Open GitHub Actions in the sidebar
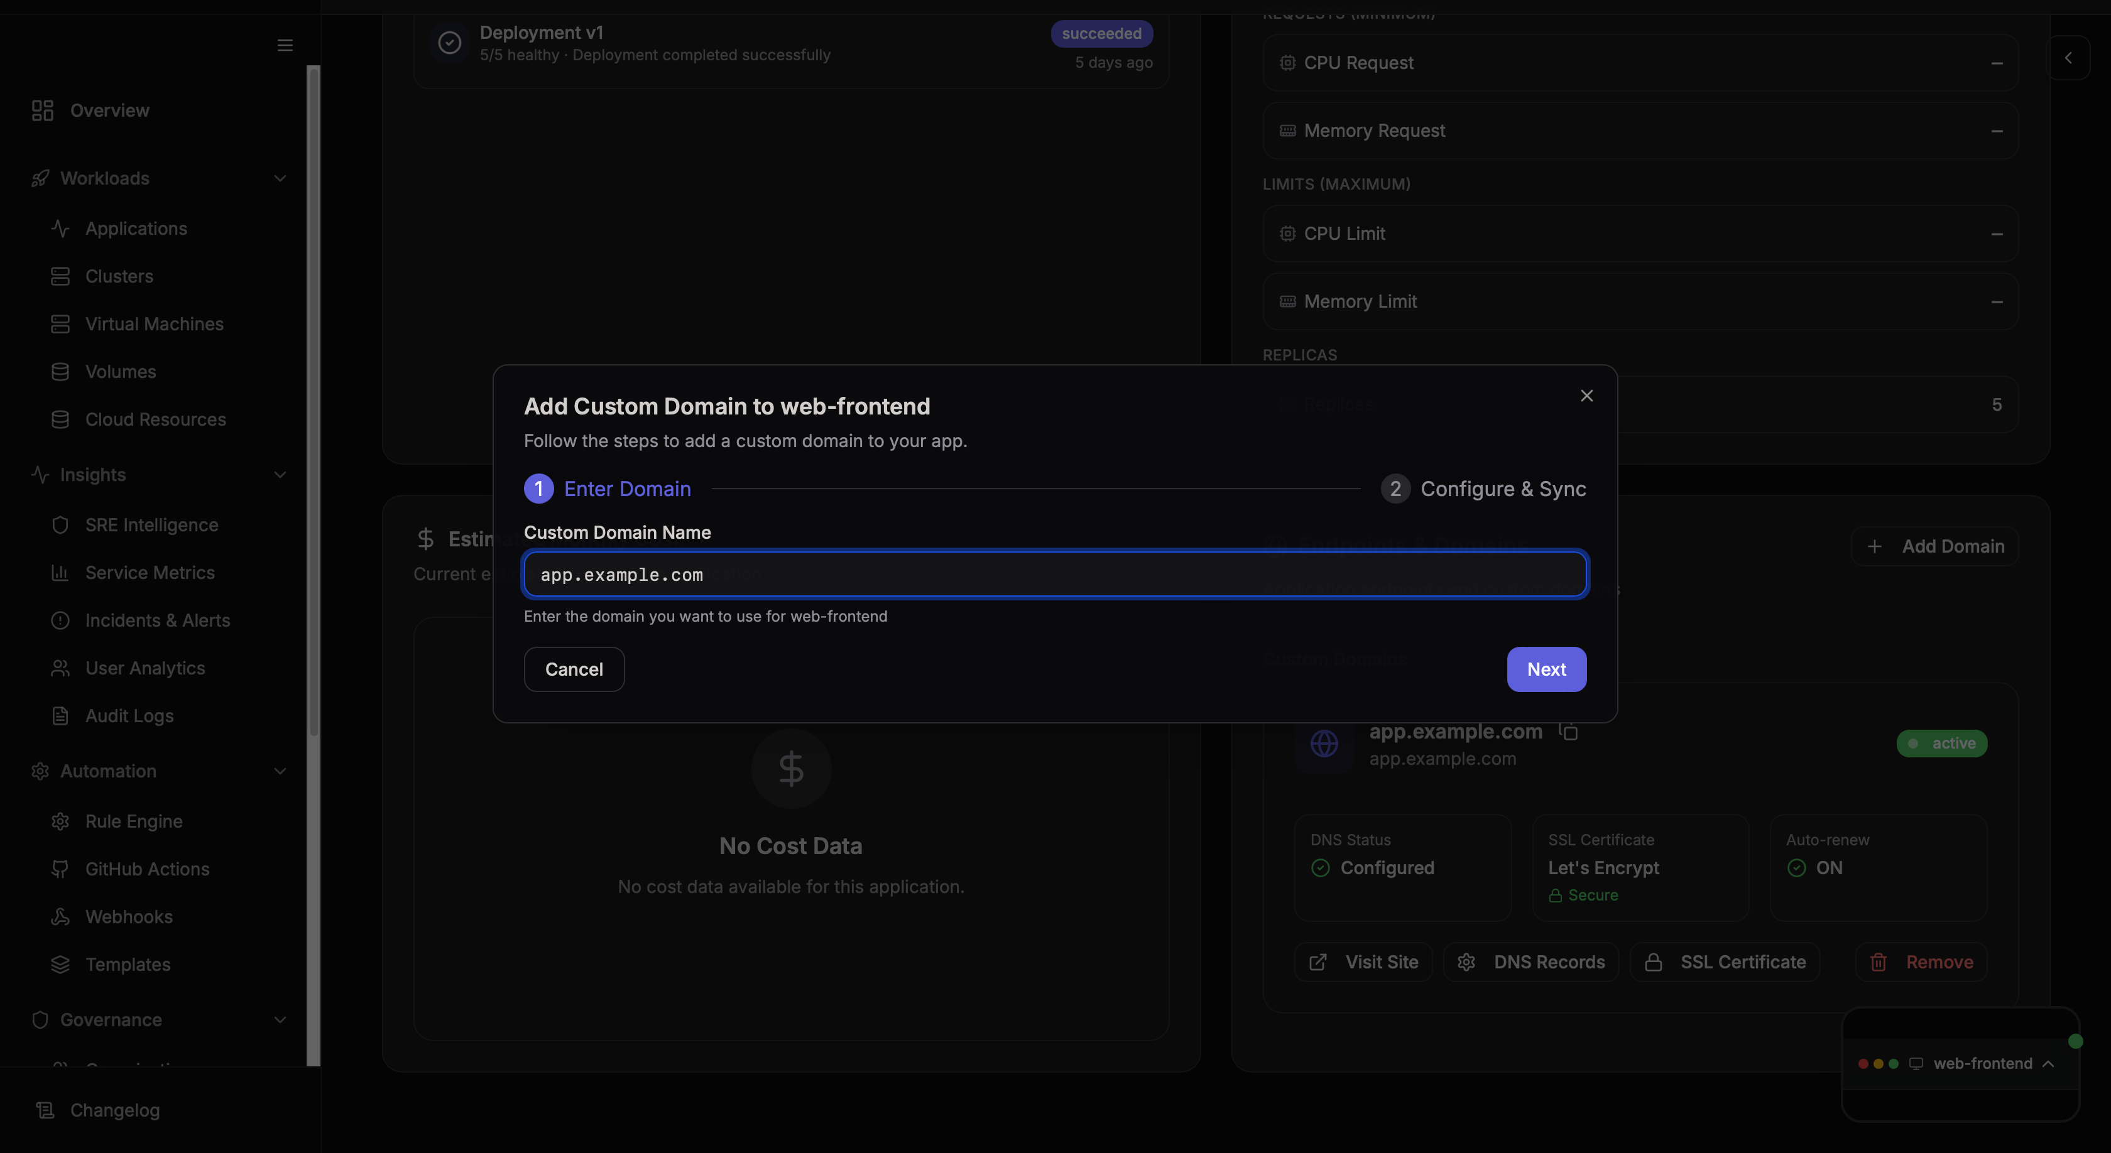This screenshot has width=2111, height=1153. [x=146, y=869]
